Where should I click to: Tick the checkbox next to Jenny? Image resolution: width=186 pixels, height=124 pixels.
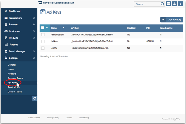pyautogui.click(x=43, y=48)
